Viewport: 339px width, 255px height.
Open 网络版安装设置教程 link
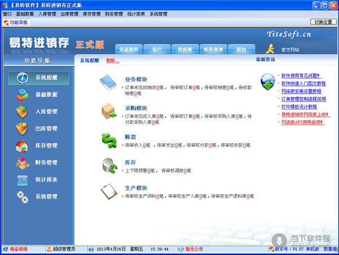click(x=301, y=91)
